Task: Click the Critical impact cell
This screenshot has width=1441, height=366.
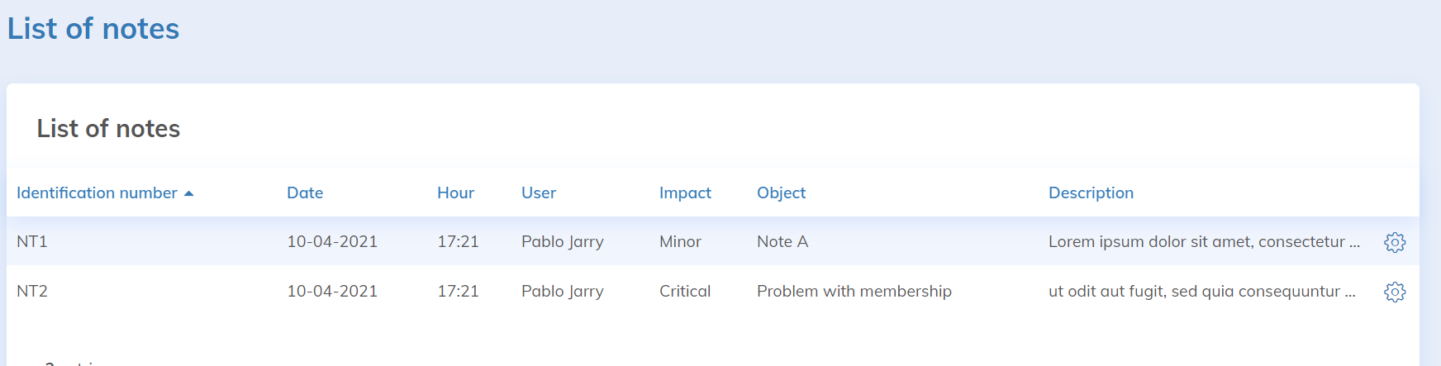Action: tap(685, 291)
